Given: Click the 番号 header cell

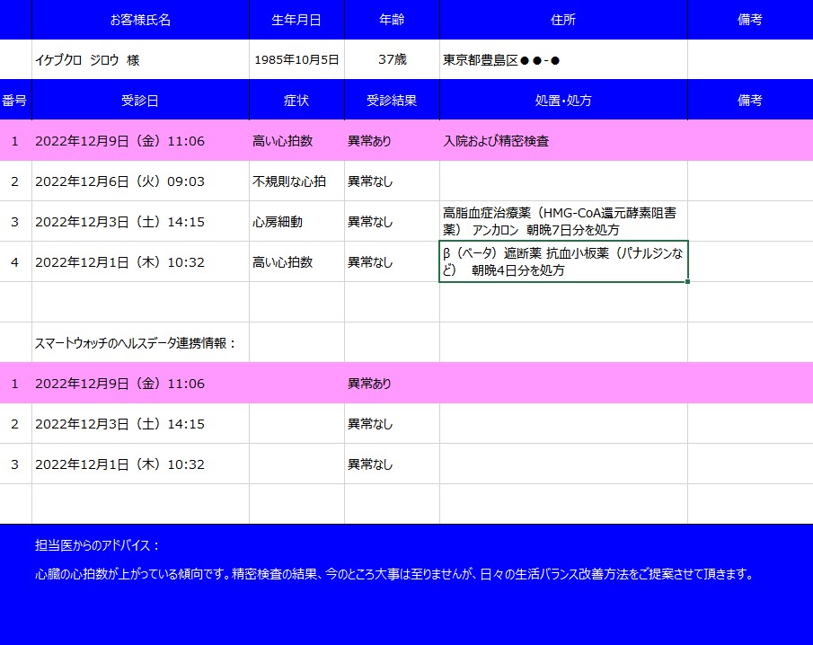Looking at the screenshot, I should point(15,101).
